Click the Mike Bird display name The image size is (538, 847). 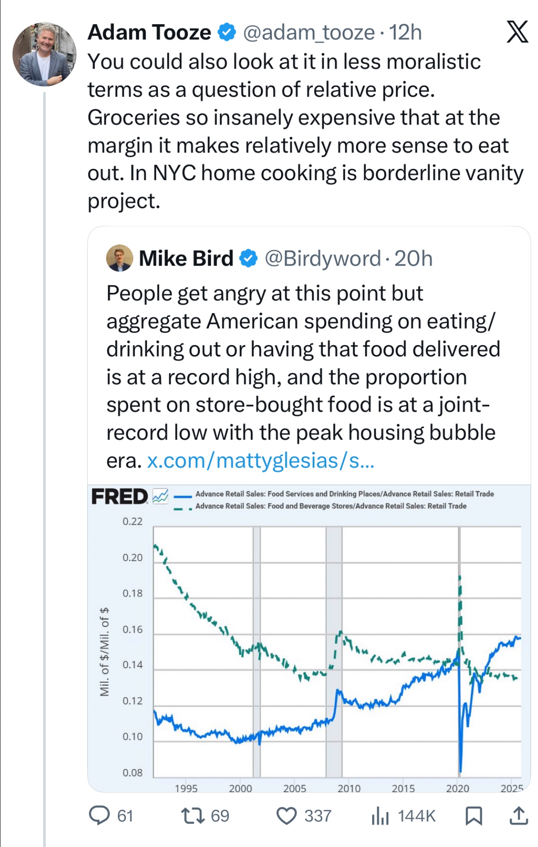[x=186, y=258]
